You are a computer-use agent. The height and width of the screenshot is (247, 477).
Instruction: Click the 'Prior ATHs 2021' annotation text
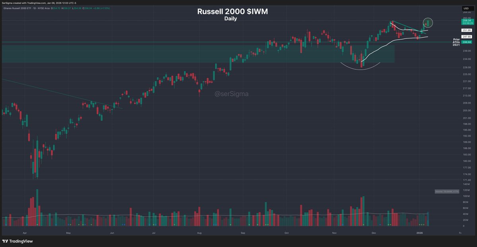click(456, 42)
